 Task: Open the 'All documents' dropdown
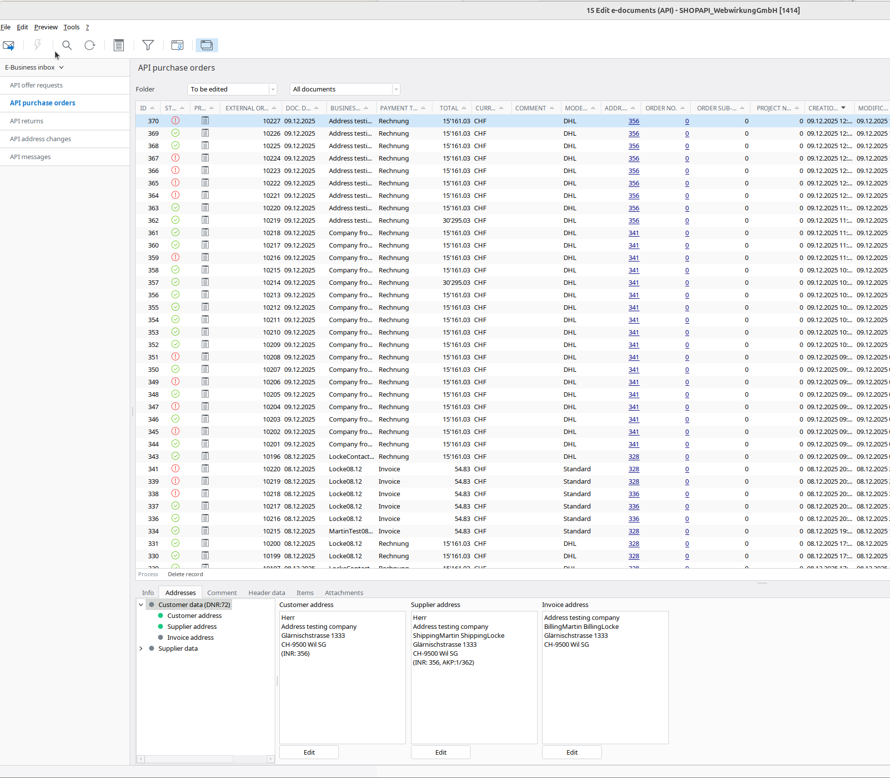click(x=396, y=89)
